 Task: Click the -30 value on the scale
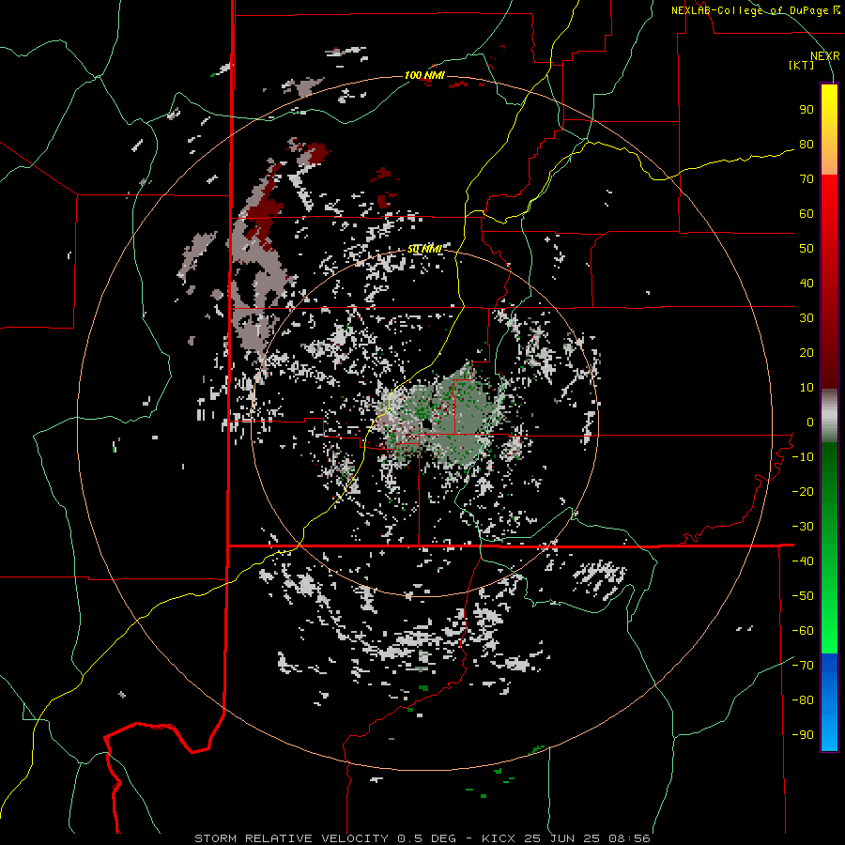coord(803,527)
